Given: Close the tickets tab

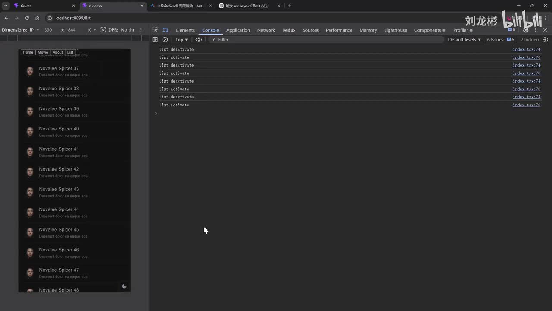Looking at the screenshot, I should (x=74, y=6).
